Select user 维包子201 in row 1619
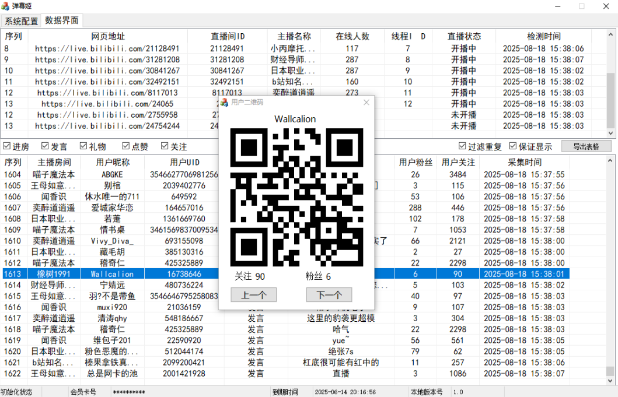The width and height of the screenshot is (618, 397). tap(112, 340)
